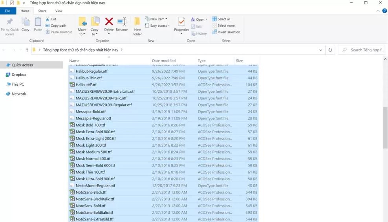The image size is (388, 222).
Task: Click Invert selection
Action: click(226, 32)
